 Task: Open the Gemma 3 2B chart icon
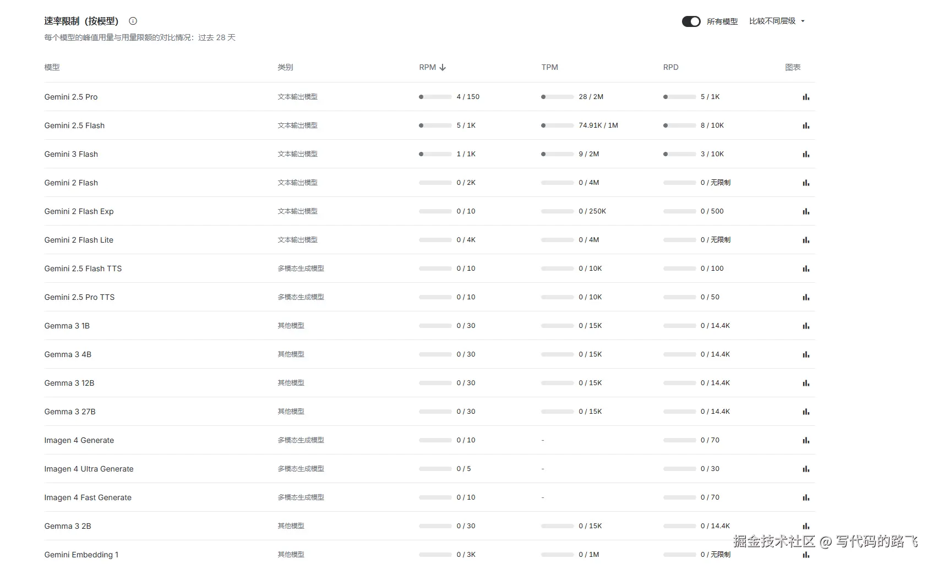pyautogui.click(x=806, y=526)
